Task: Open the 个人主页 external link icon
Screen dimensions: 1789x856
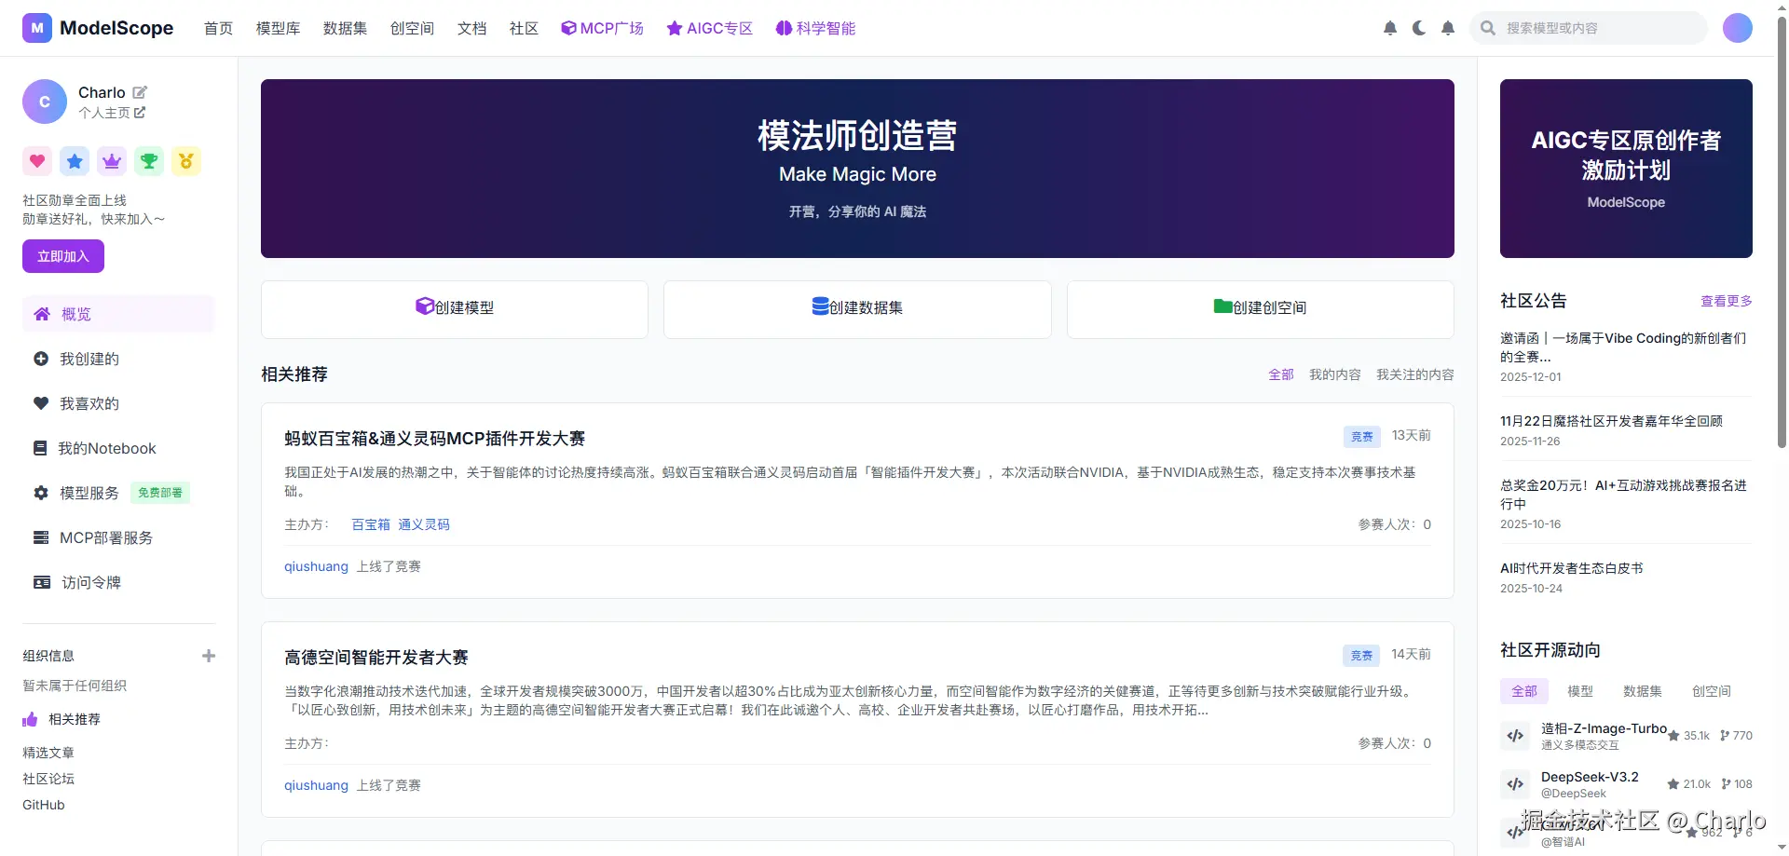Action: pyautogui.click(x=140, y=113)
